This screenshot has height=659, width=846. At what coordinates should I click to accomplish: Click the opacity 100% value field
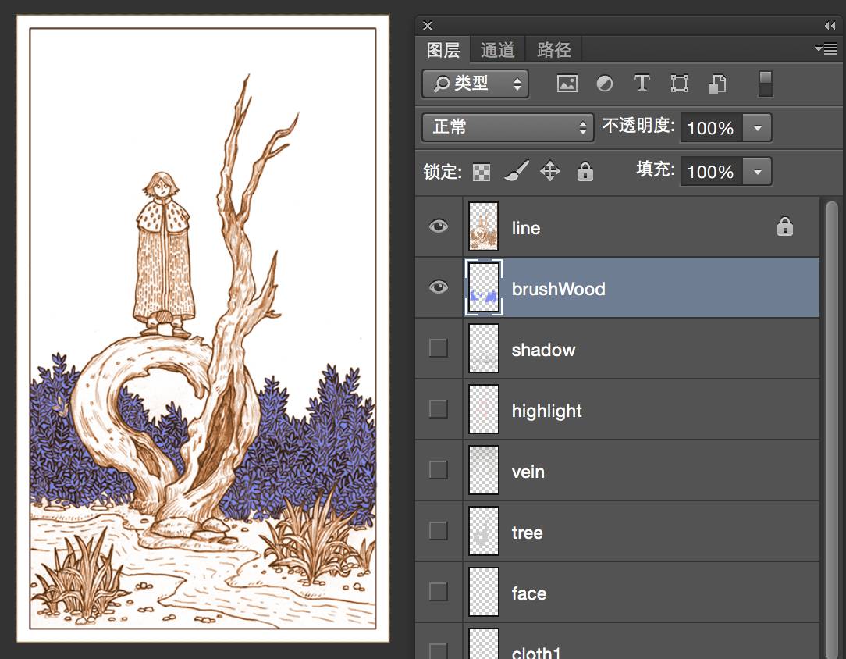[x=712, y=128]
